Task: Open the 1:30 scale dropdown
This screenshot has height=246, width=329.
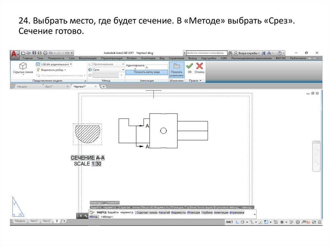Action: pyautogui.click(x=56, y=64)
